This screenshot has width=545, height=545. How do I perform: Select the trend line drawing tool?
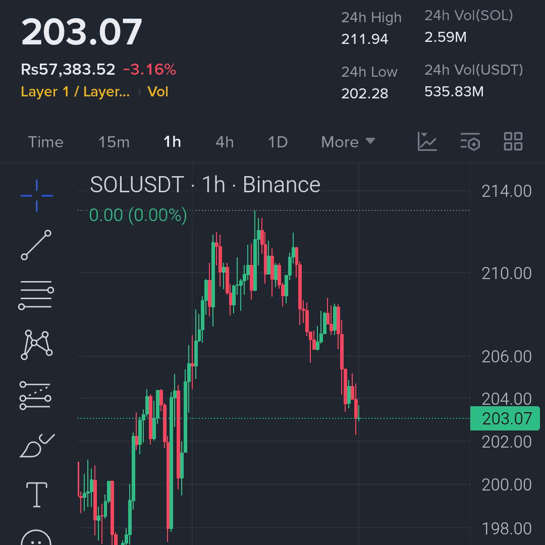(x=36, y=245)
